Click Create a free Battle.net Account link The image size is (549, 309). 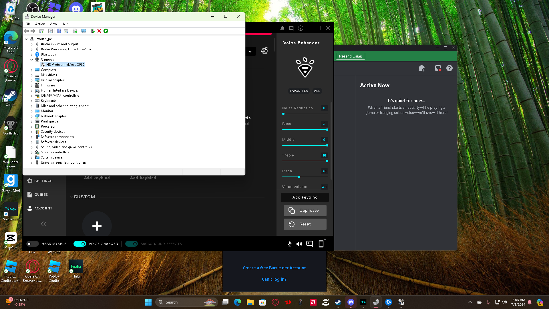point(274,268)
